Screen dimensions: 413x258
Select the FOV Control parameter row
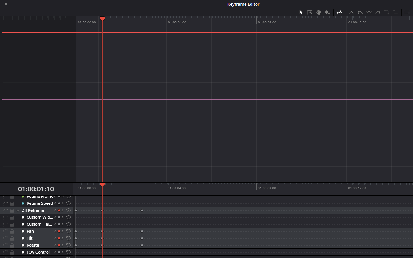[36, 252]
